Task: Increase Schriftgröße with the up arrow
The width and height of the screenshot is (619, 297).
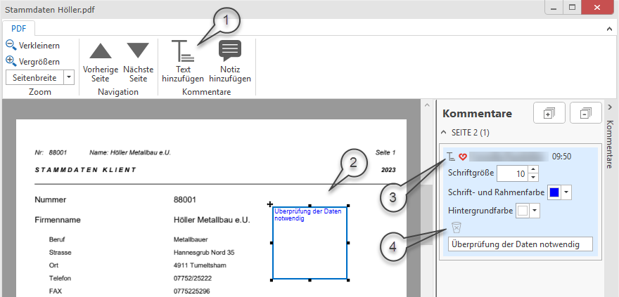Action: pyautogui.click(x=533, y=169)
